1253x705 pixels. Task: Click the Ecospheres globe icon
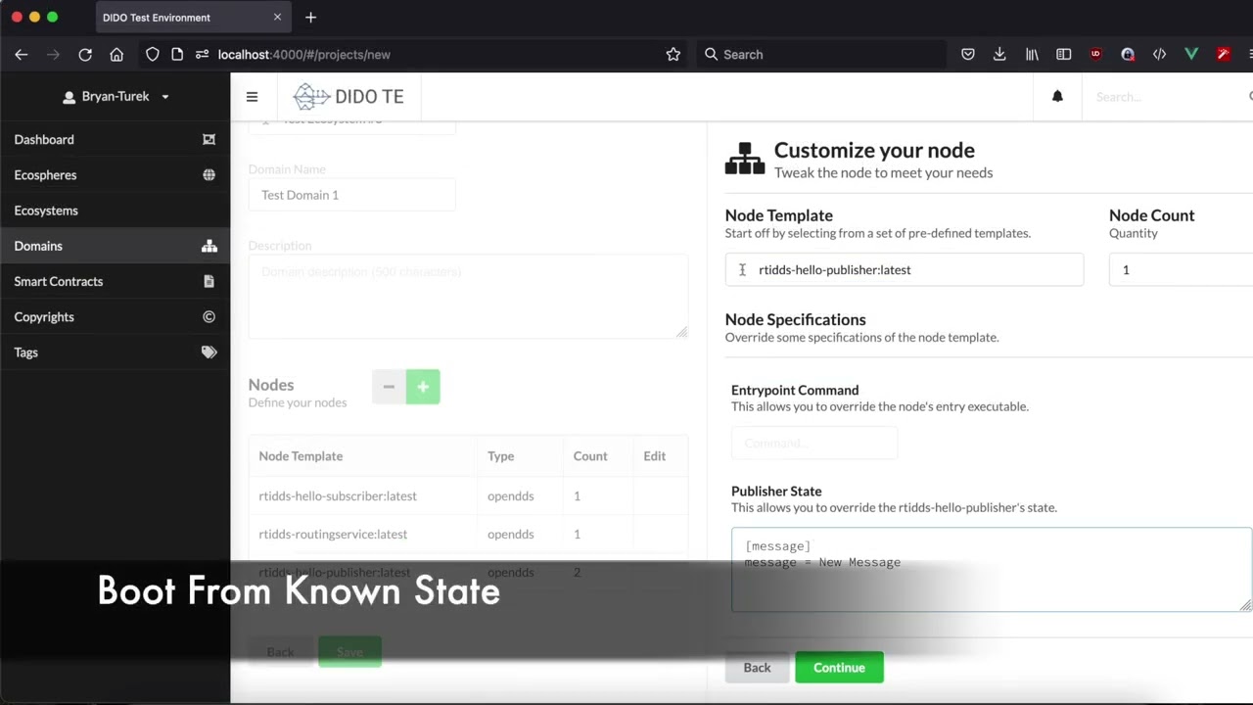[209, 175]
